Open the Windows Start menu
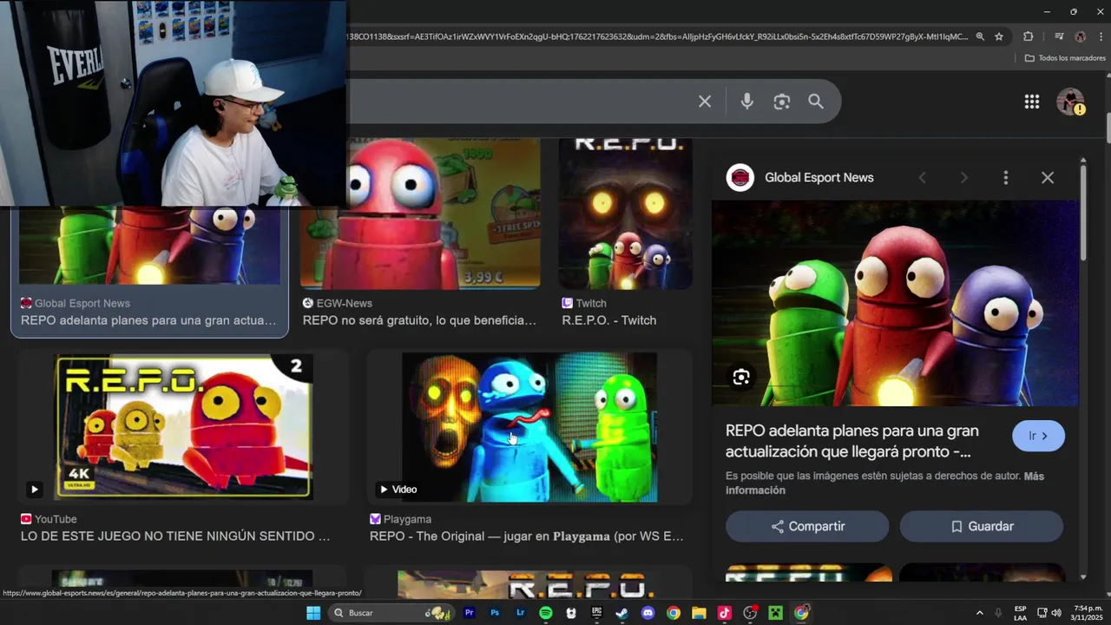Screen dimensions: 1111x625 (313, 613)
